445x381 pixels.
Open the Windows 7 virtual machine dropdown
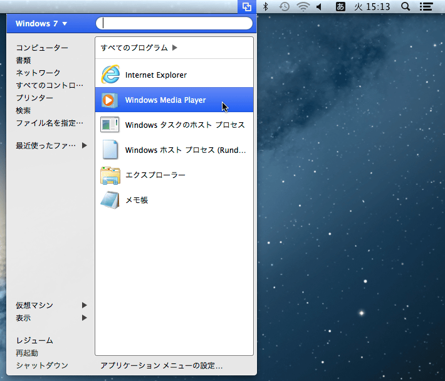pos(41,24)
